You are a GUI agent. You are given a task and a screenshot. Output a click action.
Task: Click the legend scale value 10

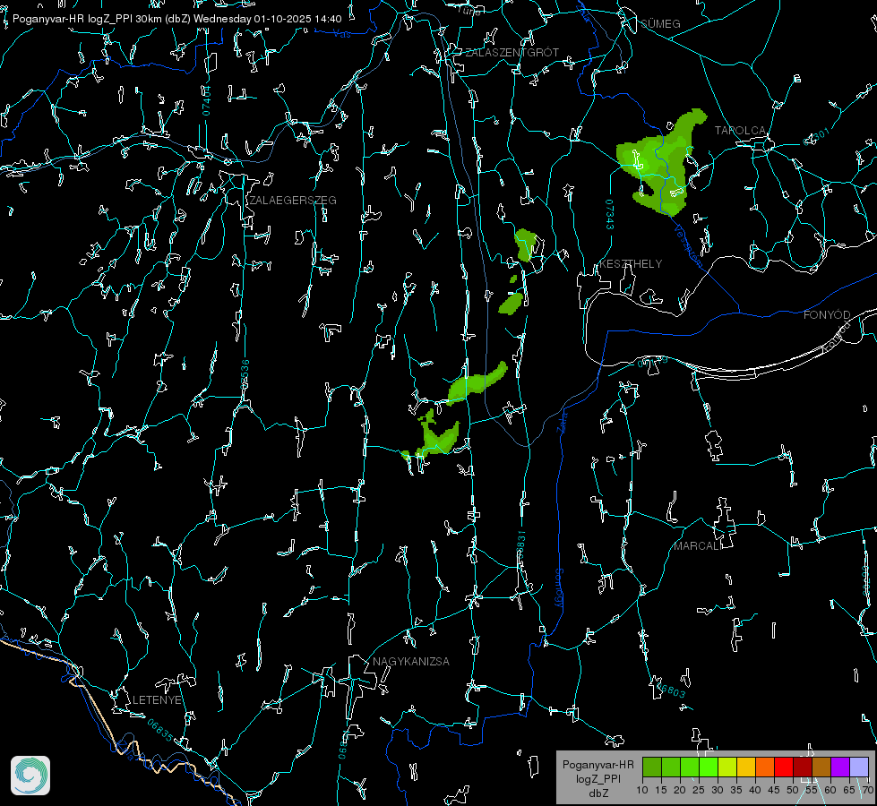click(642, 790)
